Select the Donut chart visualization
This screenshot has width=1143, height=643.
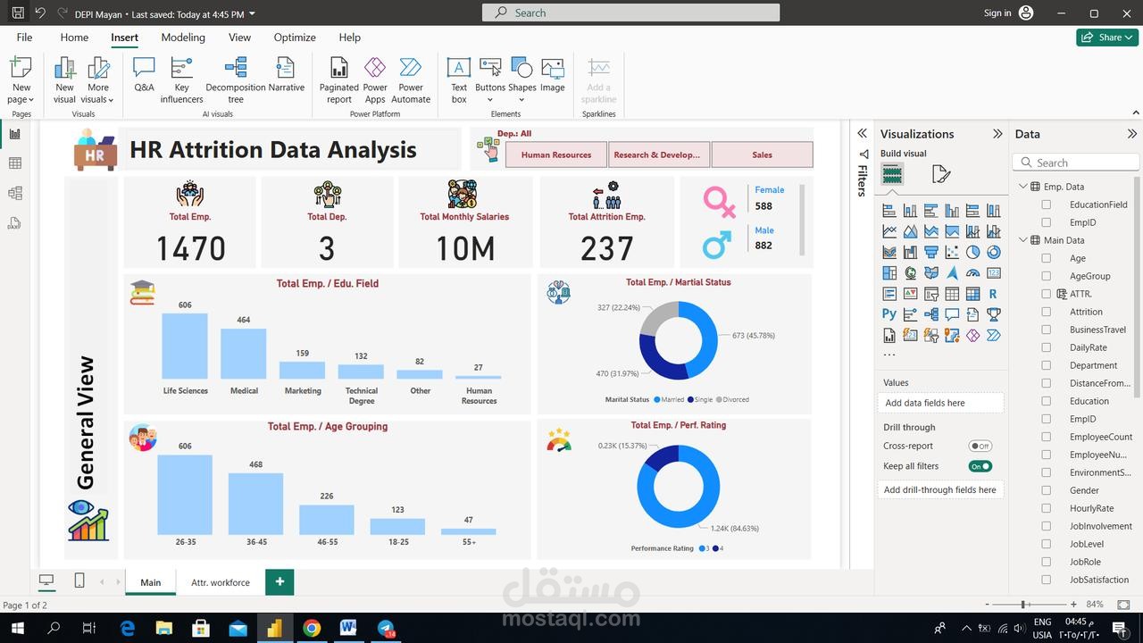pyautogui.click(x=993, y=252)
